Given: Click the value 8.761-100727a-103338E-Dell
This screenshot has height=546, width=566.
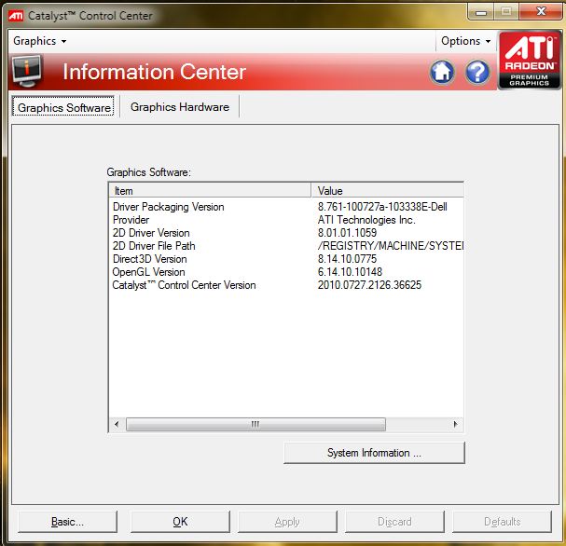Looking at the screenshot, I should (382, 207).
